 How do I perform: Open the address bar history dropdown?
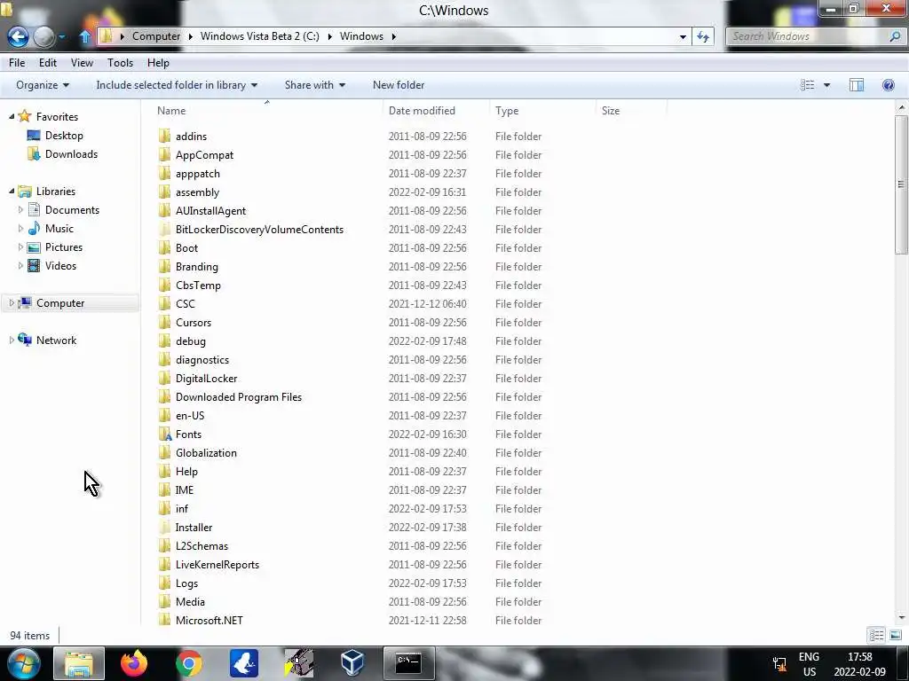683,36
